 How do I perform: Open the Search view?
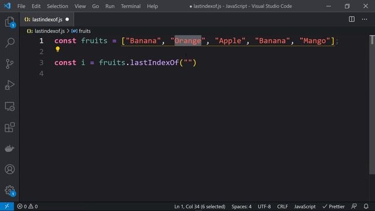click(9, 43)
